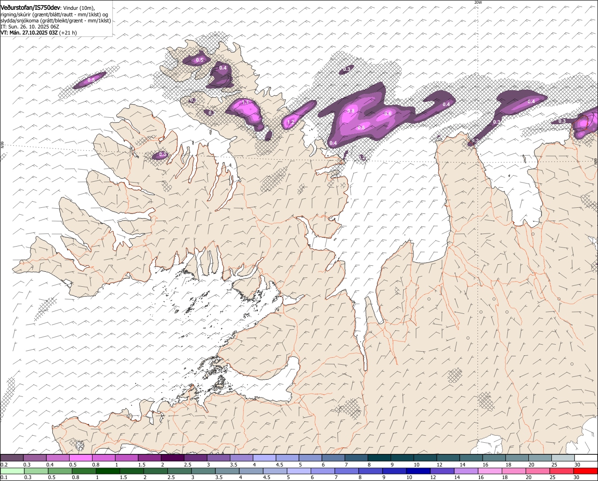Pick the pale green 0.1 swatch in lower legend row
Image resolution: width=598 pixels, height=481 pixels.
pyautogui.click(x=12, y=471)
